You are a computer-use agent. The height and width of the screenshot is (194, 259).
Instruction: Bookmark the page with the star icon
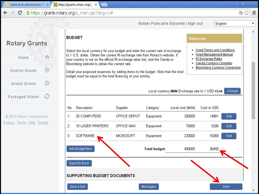point(246,13)
